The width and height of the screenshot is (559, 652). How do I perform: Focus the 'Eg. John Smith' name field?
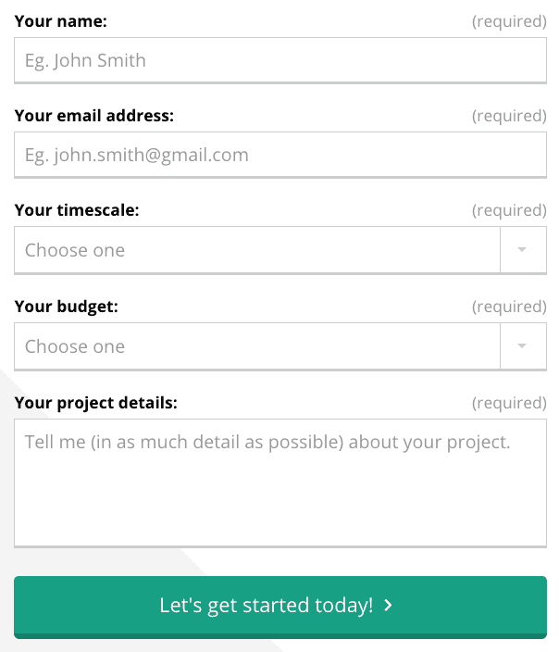[280, 60]
